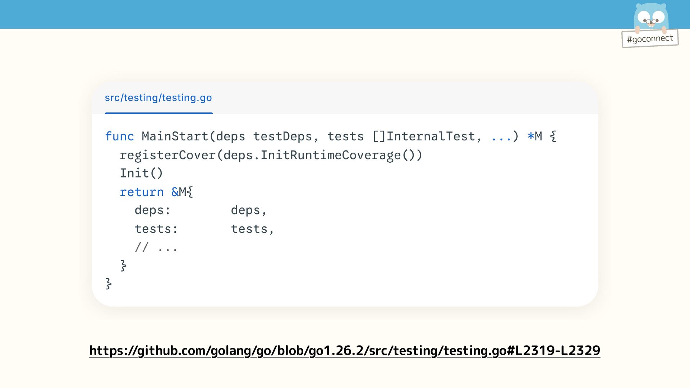Image resolution: width=690 pixels, height=388 pixels.
Task: Click the MainStart function name
Action: click(175, 137)
